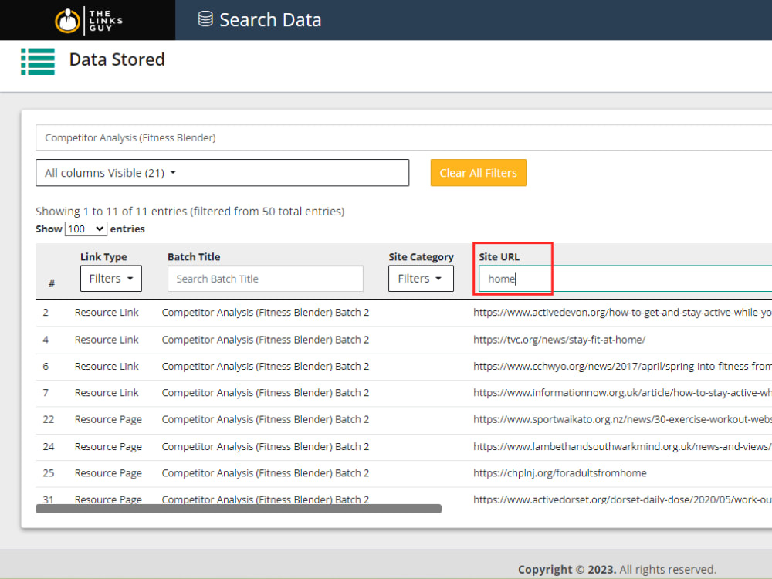Click the green list icon near Data Stored

click(x=37, y=60)
